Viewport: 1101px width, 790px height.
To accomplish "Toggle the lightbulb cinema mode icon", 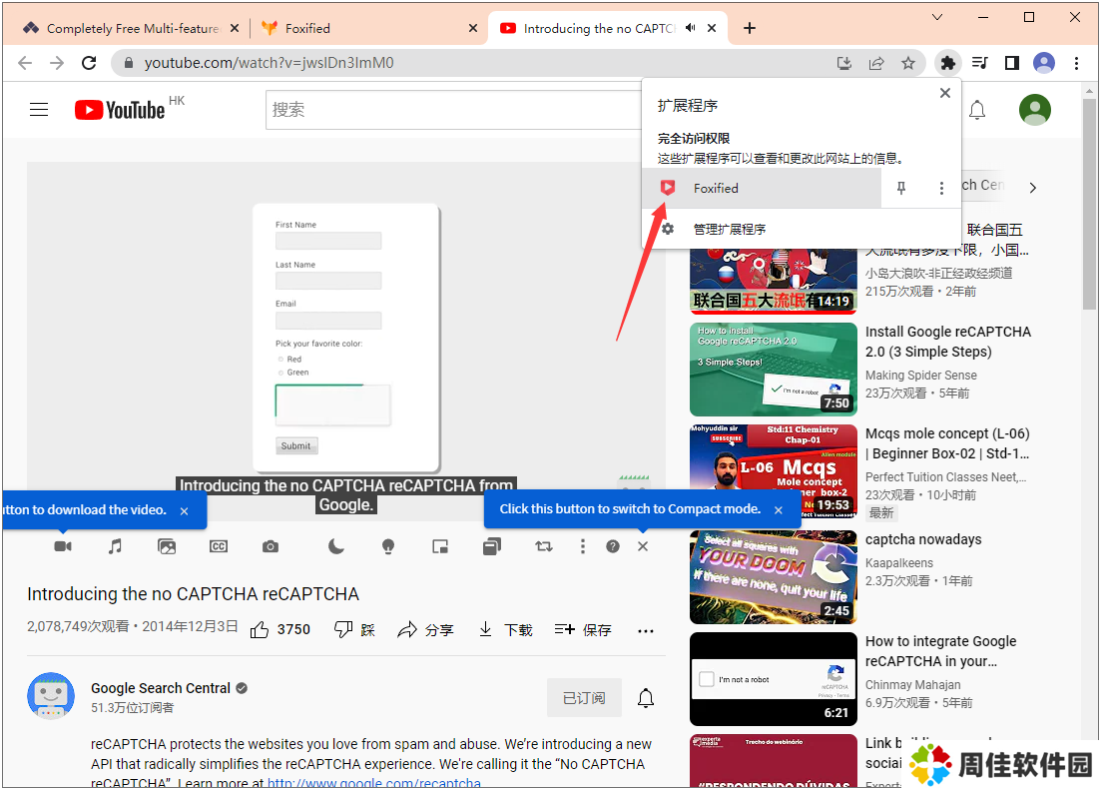I will [x=388, y=546].
